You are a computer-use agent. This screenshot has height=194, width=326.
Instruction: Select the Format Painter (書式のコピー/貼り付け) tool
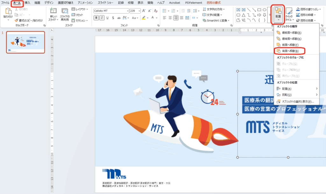[x=28, y=20]
